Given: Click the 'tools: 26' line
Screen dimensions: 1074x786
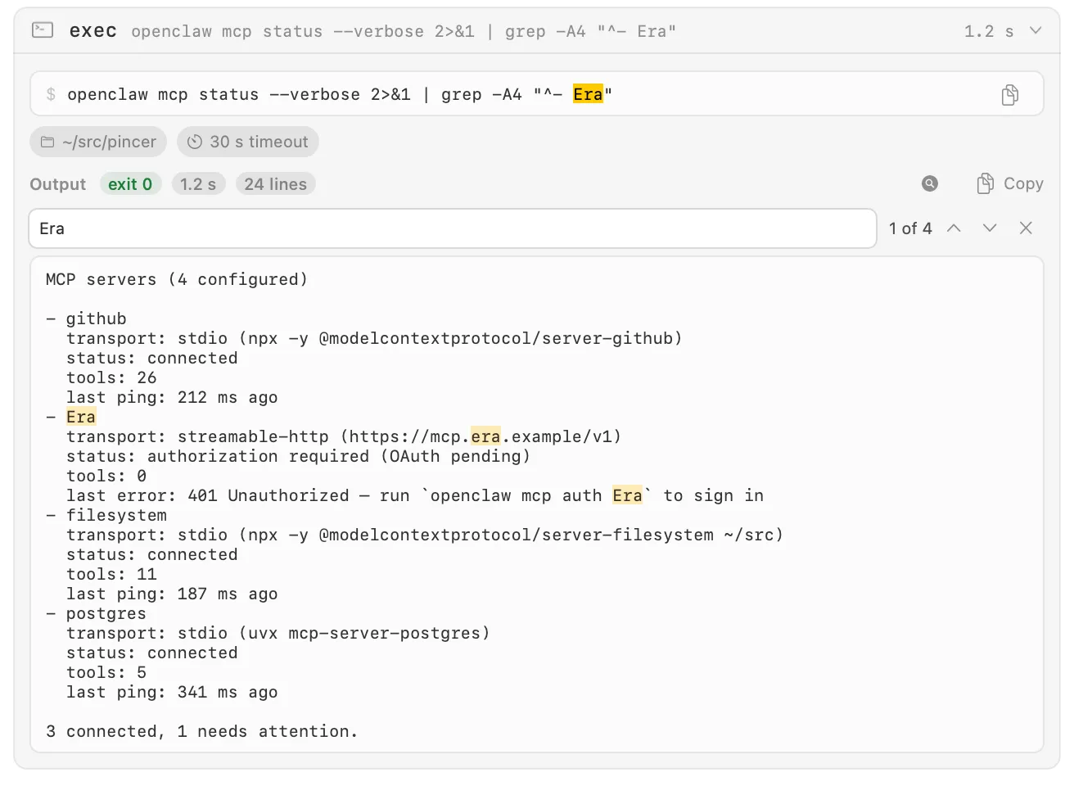Looking at the screenshot, I should pyautogui.click(x=111, y=377).
